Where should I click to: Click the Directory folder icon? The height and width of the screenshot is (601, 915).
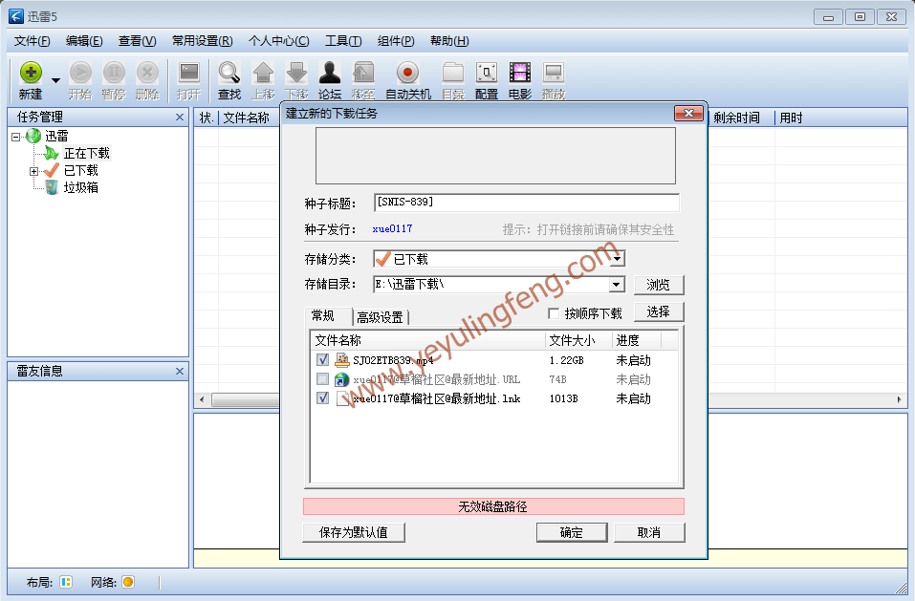click(453, 73)
